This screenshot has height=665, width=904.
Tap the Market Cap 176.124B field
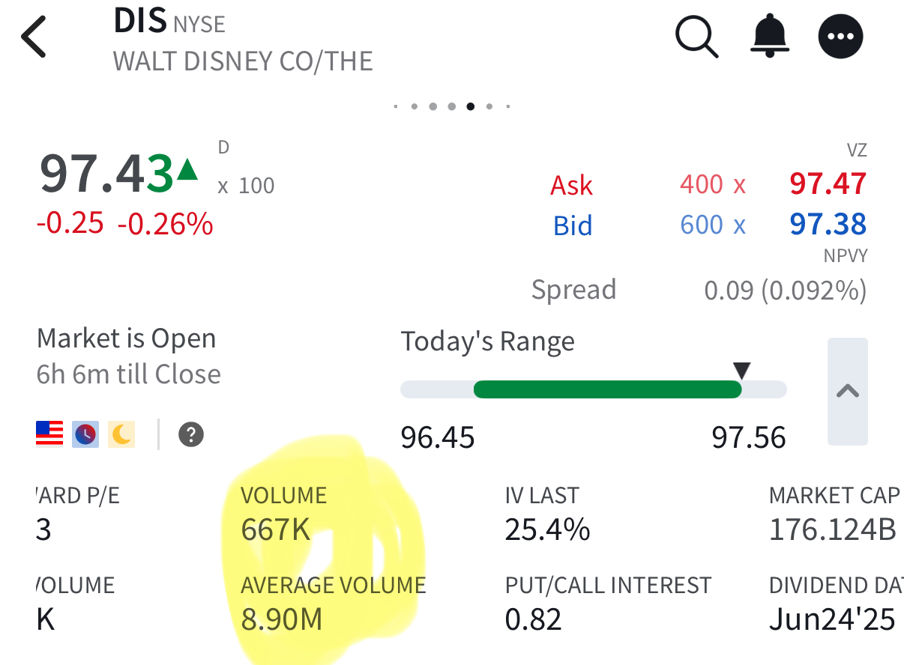coord(834,515)
